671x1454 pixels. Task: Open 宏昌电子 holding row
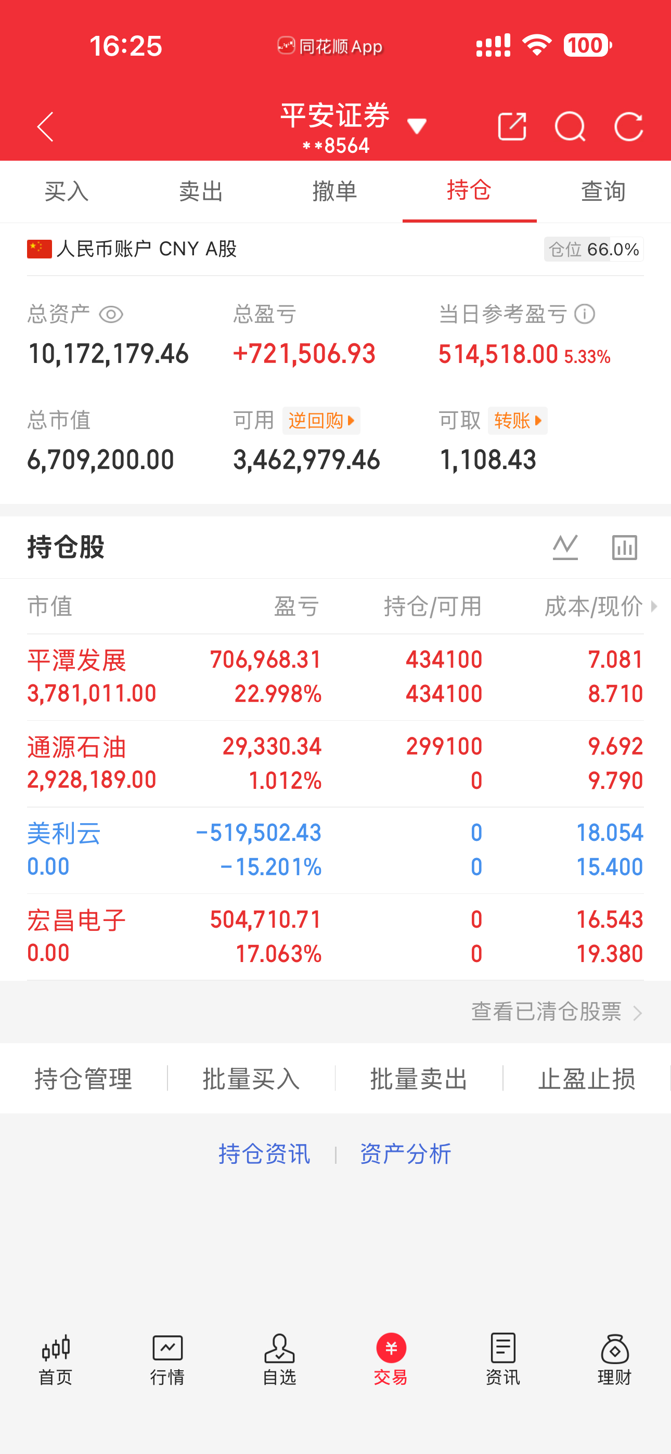tap(335, 937)
